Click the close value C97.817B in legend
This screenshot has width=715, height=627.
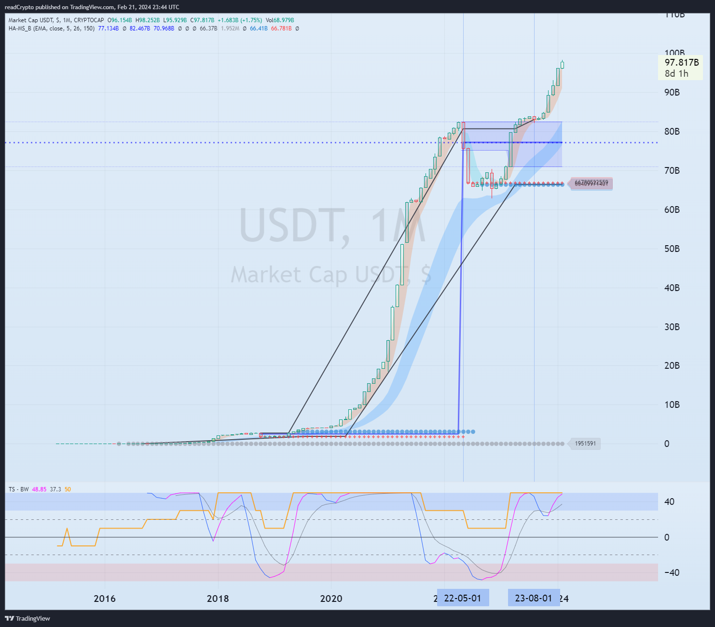point(203,20)
